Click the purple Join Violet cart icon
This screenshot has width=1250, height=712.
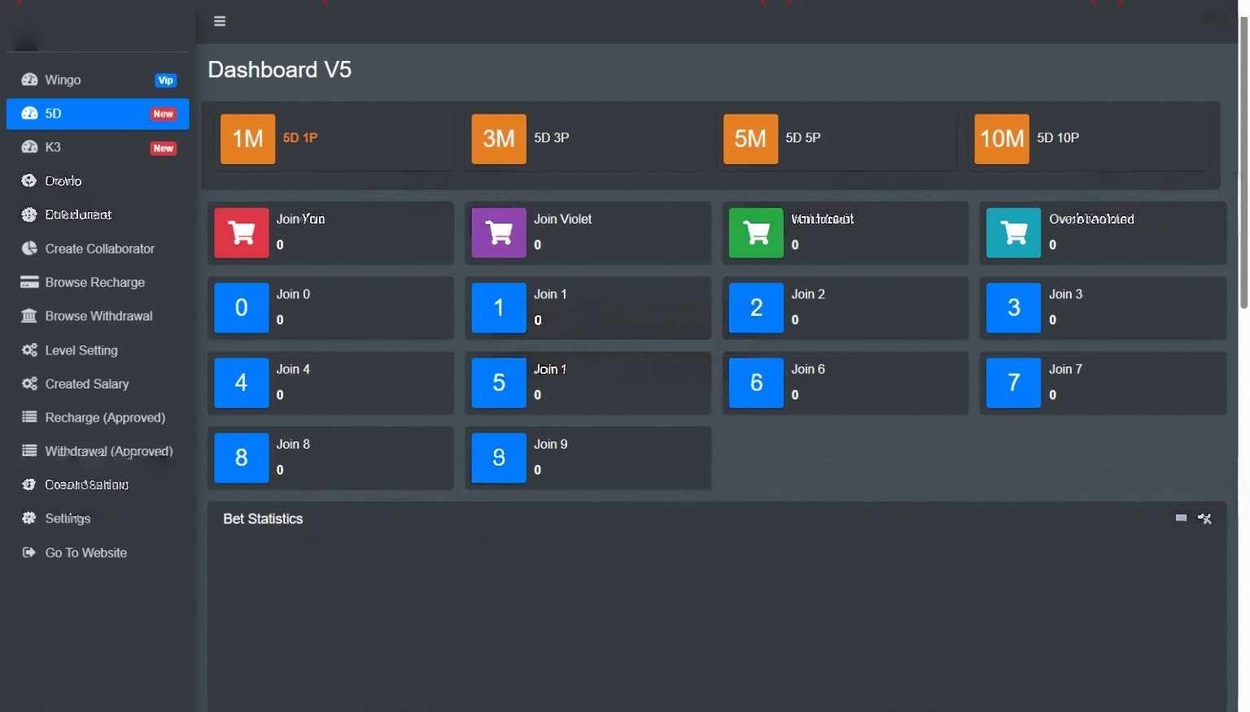499,233
